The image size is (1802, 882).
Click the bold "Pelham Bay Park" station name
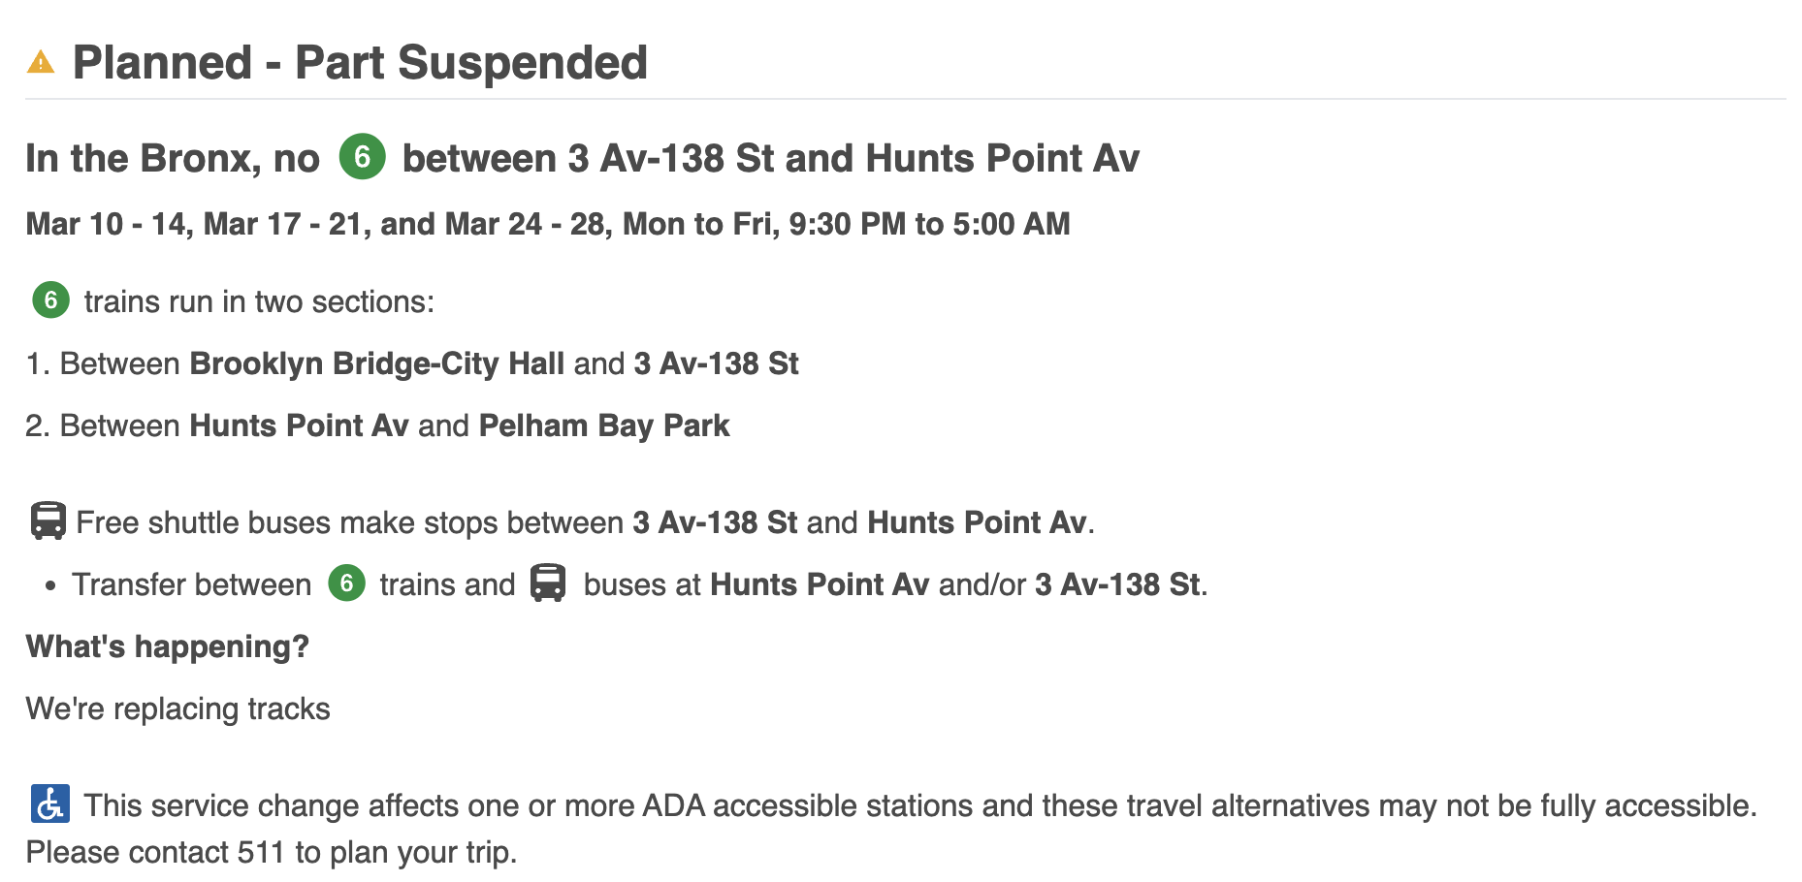[x=603, y=425]
